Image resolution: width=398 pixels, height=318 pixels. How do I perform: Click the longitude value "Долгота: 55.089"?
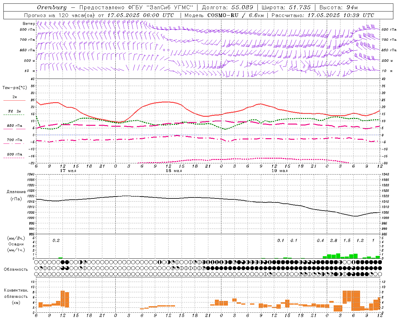[228, 7]
